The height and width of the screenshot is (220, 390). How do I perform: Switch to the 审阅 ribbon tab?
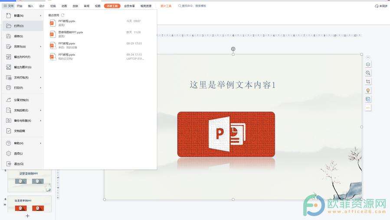click(87, 6)
